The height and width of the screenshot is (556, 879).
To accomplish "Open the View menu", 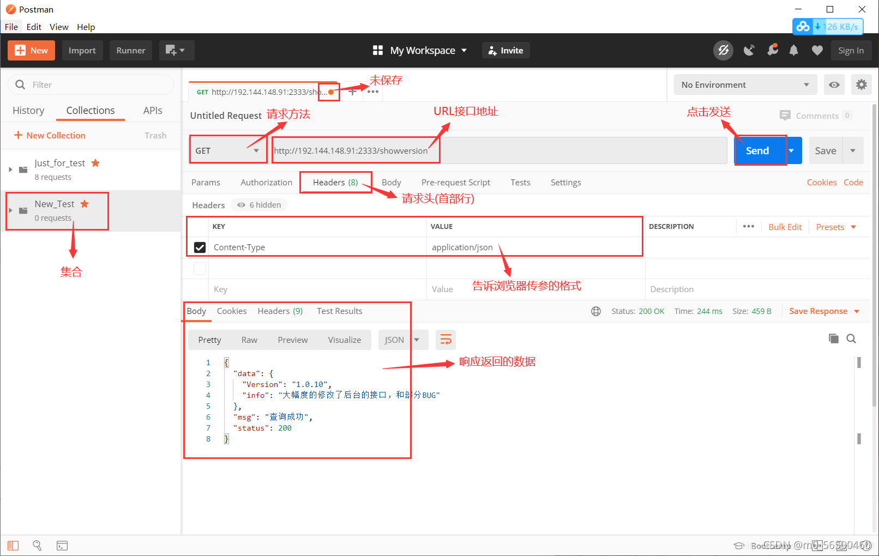I will coord(59,27).
